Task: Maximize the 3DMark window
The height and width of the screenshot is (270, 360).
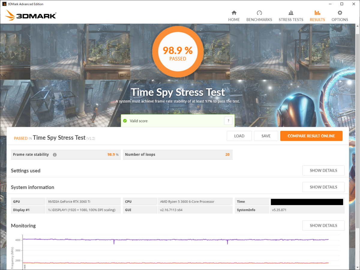Action: 342,4
